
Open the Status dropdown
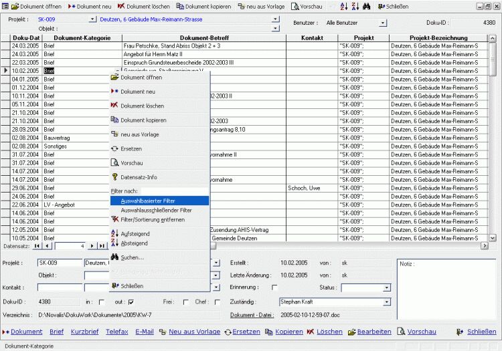click(x=387, y=287)
